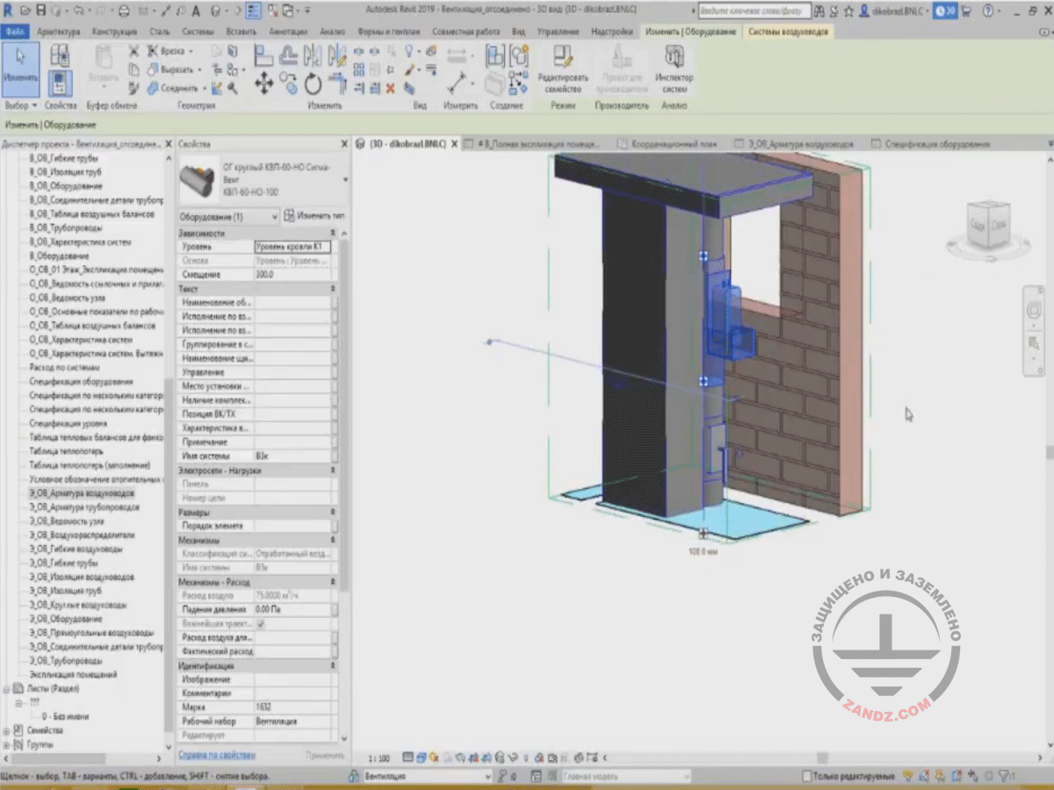Click the Print icon in quick access toolbar

click(x=124, y=11)
